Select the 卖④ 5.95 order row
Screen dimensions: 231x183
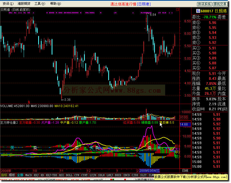coord(209,28)
